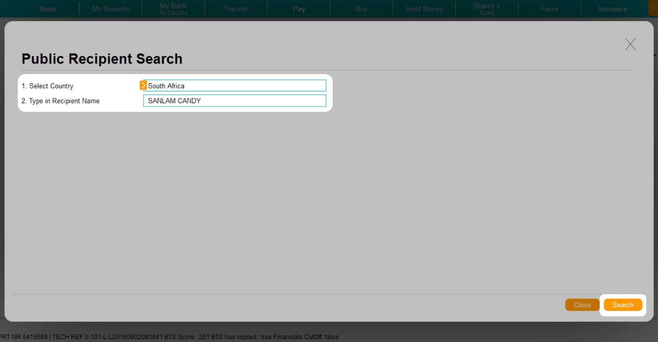
Task: Click the recipient name field showing SANLAM CANDY
Action: click(235, 101)
